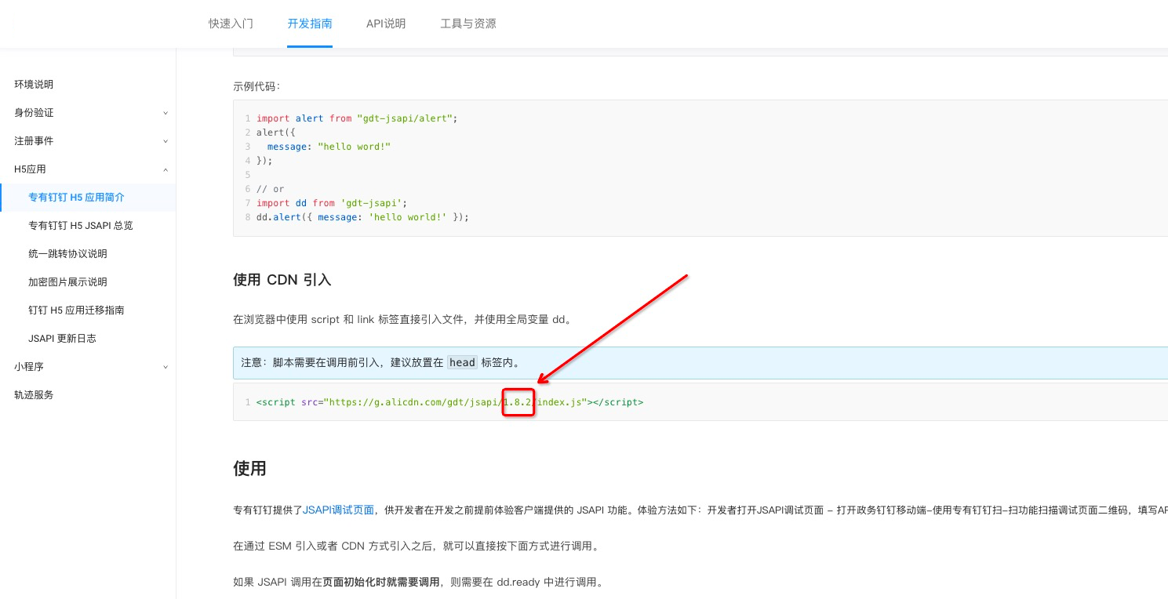Screen dimensions: 1168x599
Task: Open 加密图片展示说明 page
Action: (x=67, y=282)
